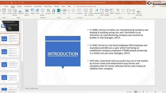Image resolution: width=166 pixels, height=93 pixels.
Task: Switch to Normal view
Action: tap(136, 92)
